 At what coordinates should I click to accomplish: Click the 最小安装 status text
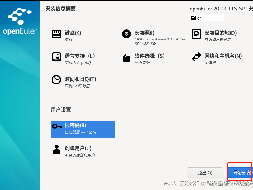[x=142, y=63]
